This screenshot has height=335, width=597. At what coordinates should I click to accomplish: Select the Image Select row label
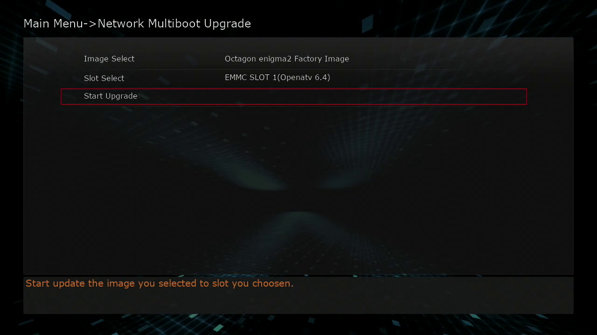109,59
